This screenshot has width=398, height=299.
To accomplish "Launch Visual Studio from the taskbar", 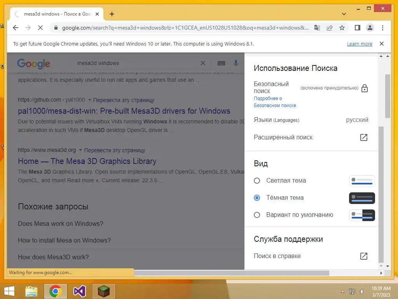I will click(79, 291).
